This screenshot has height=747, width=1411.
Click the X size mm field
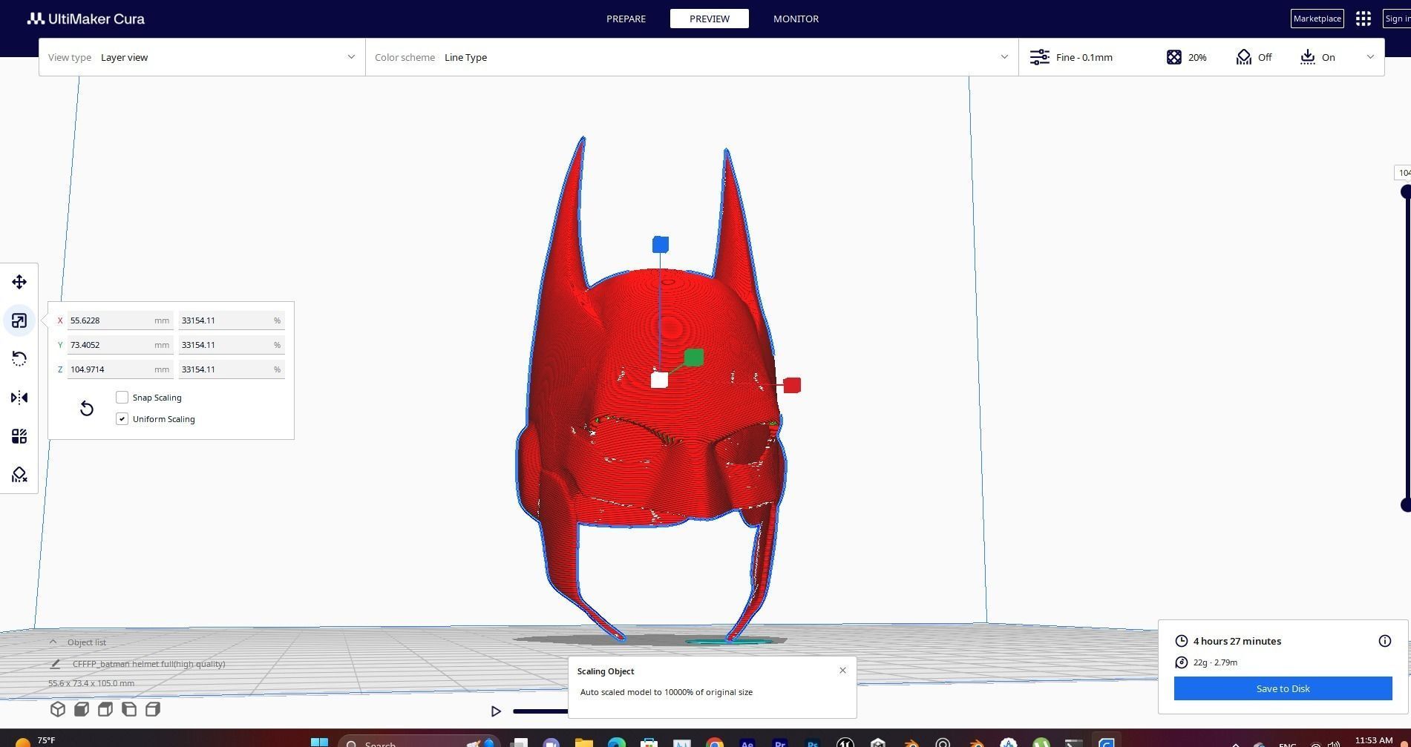(x=120, y=320)
